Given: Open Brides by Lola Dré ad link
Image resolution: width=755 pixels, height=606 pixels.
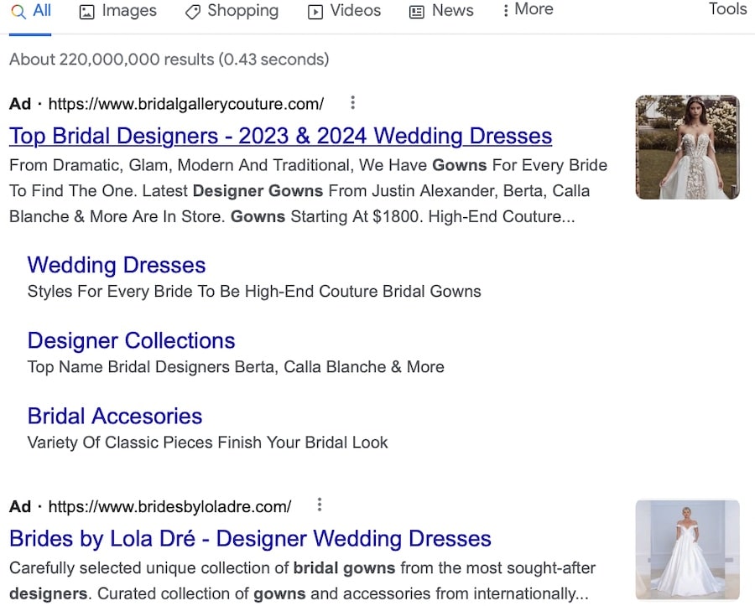Looking at the screenshot, I should coord(250,538).
